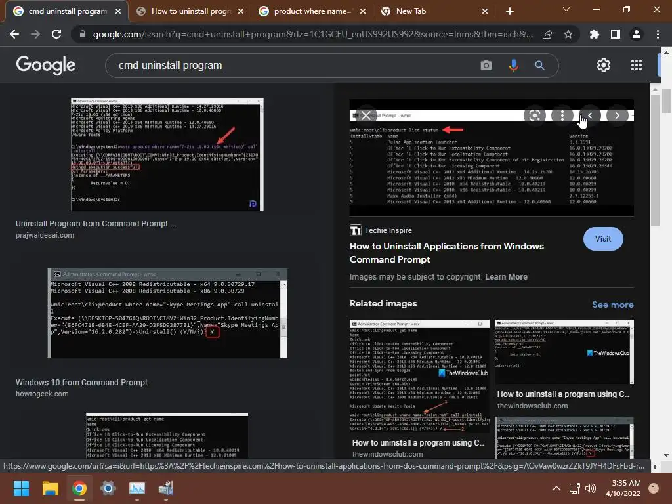Open Windows Start menu

click(x=21, y=488)
